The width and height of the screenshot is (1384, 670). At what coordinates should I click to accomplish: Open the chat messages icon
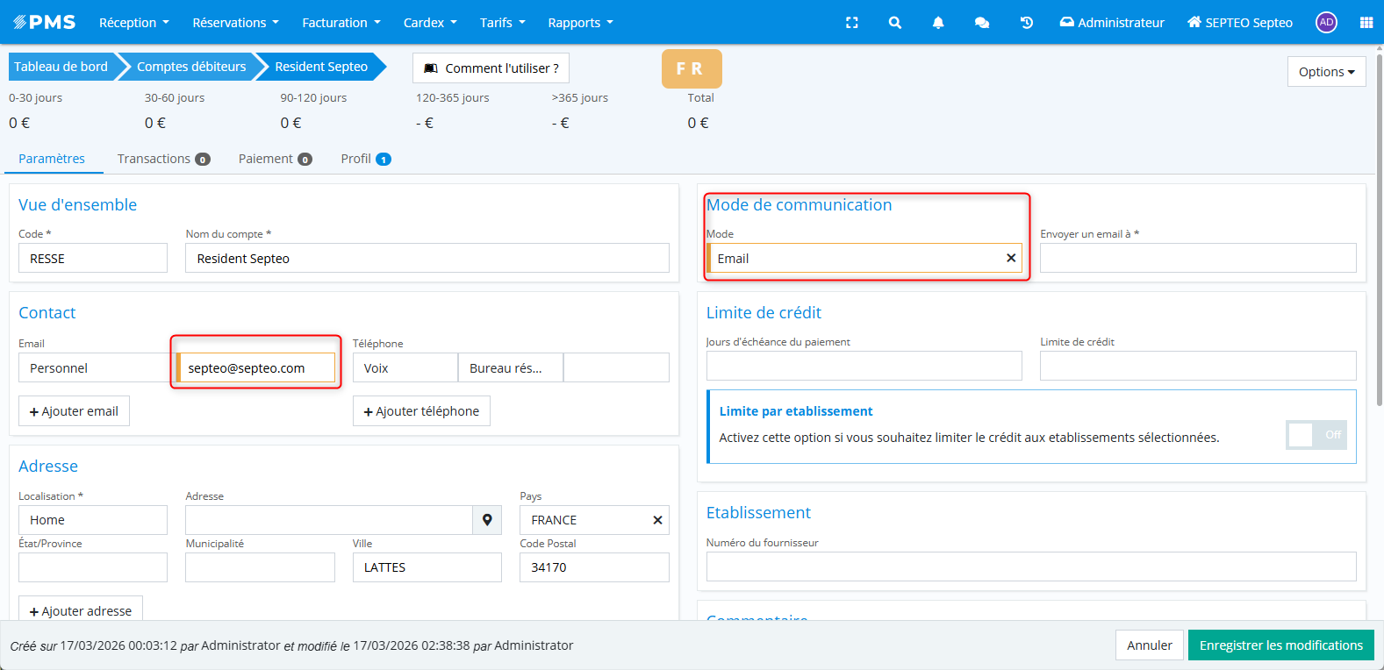(982, 23)
